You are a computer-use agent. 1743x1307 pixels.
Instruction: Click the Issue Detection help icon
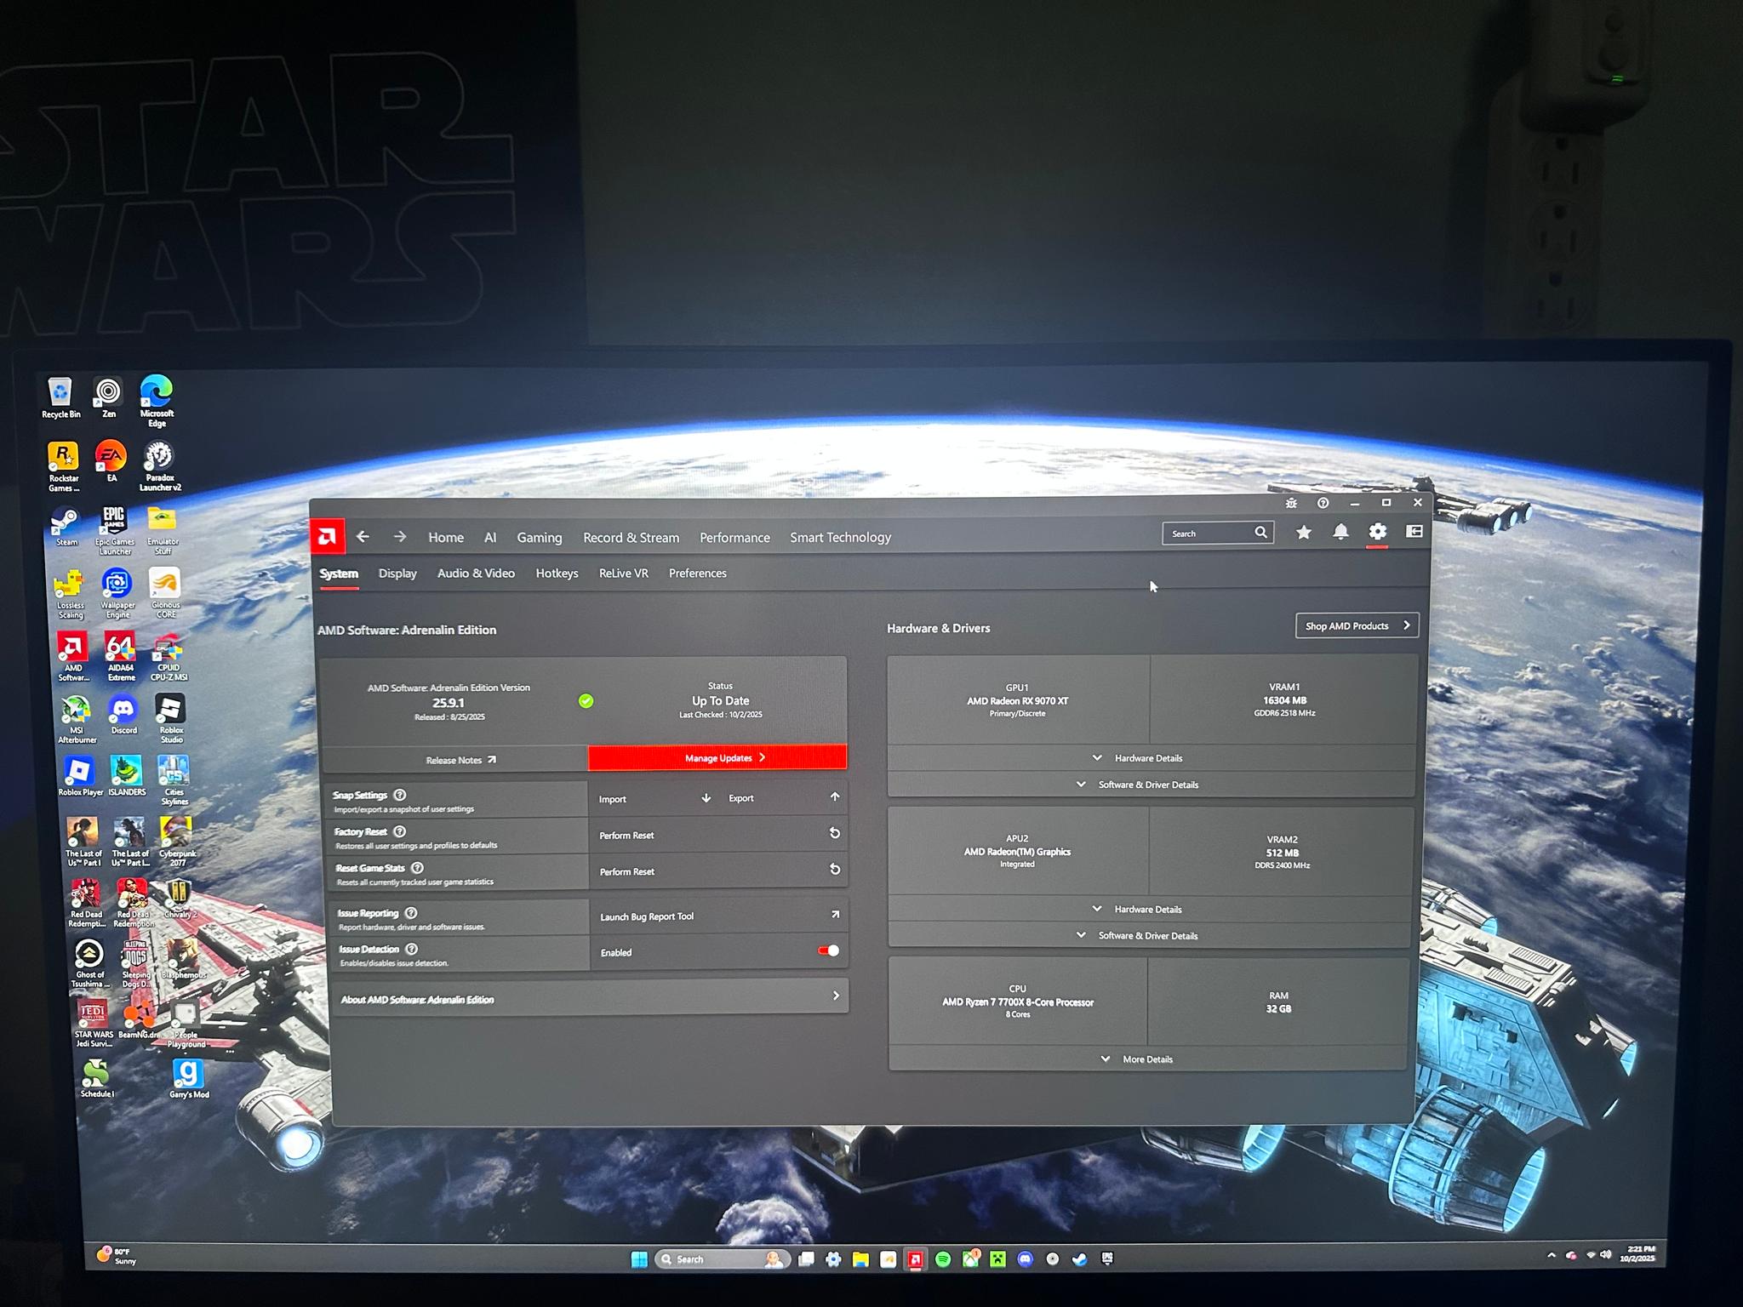point(412,949)
